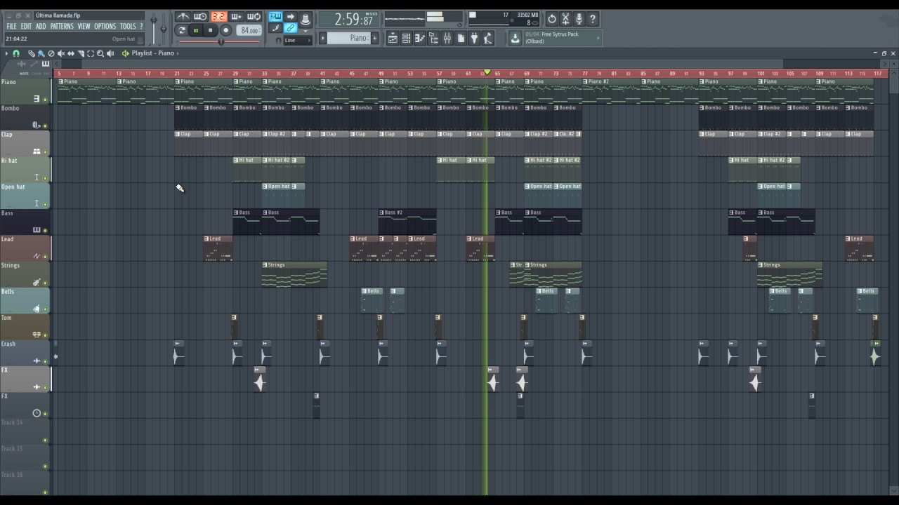Select the playlist Zoom tool
Screen dimensions: 899x505
[x=100, y=53]
